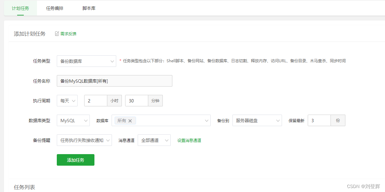The image size is (385, 192).
Task: Click the 小时 unit label
Action: [115, 101]
